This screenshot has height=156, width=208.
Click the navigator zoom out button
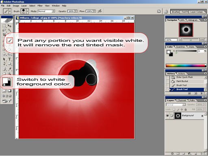180,40
